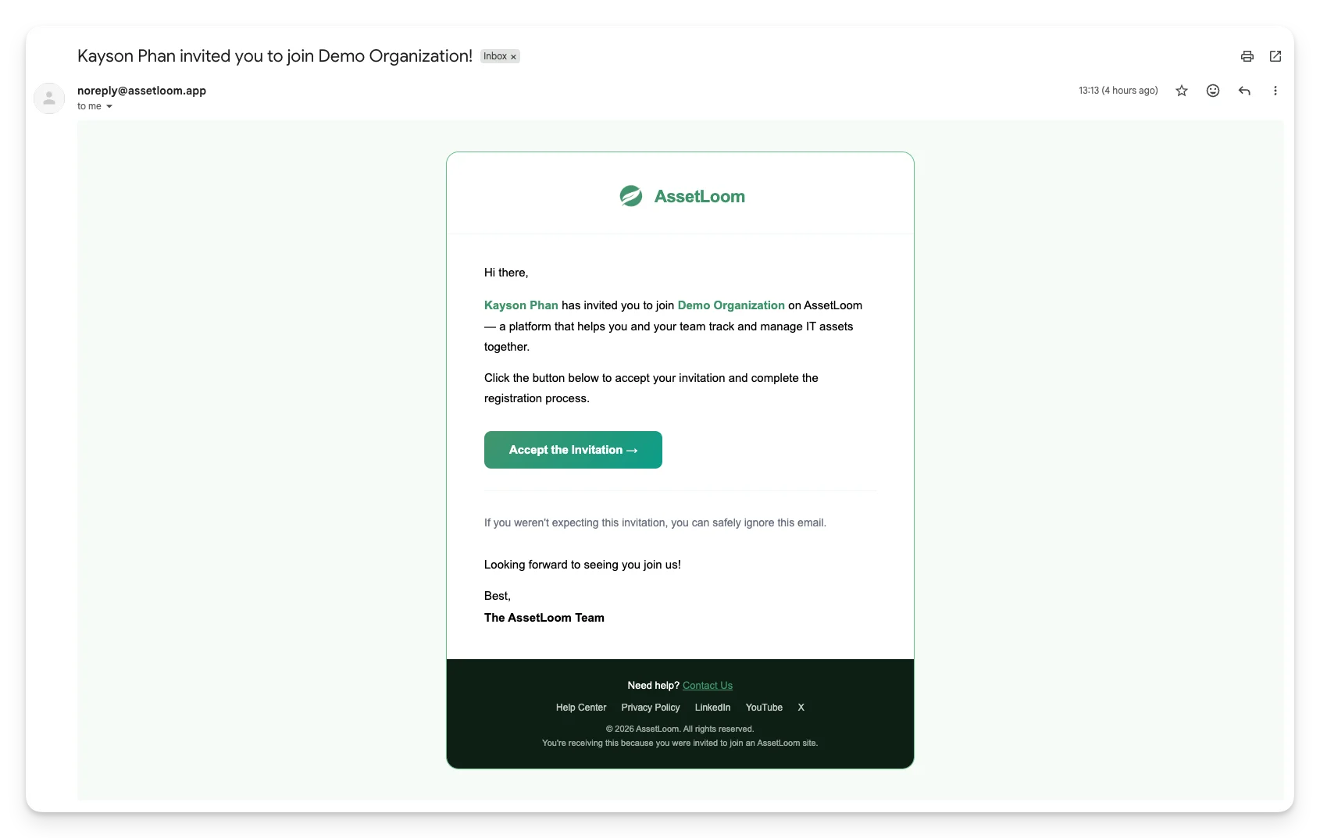
Task: Click the Kayson Phan name link
Action: click(521, 305)
